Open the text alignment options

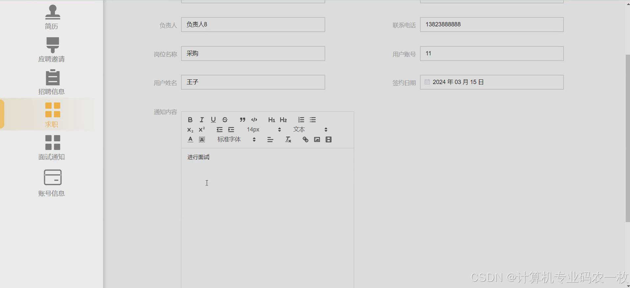(270, 139)
